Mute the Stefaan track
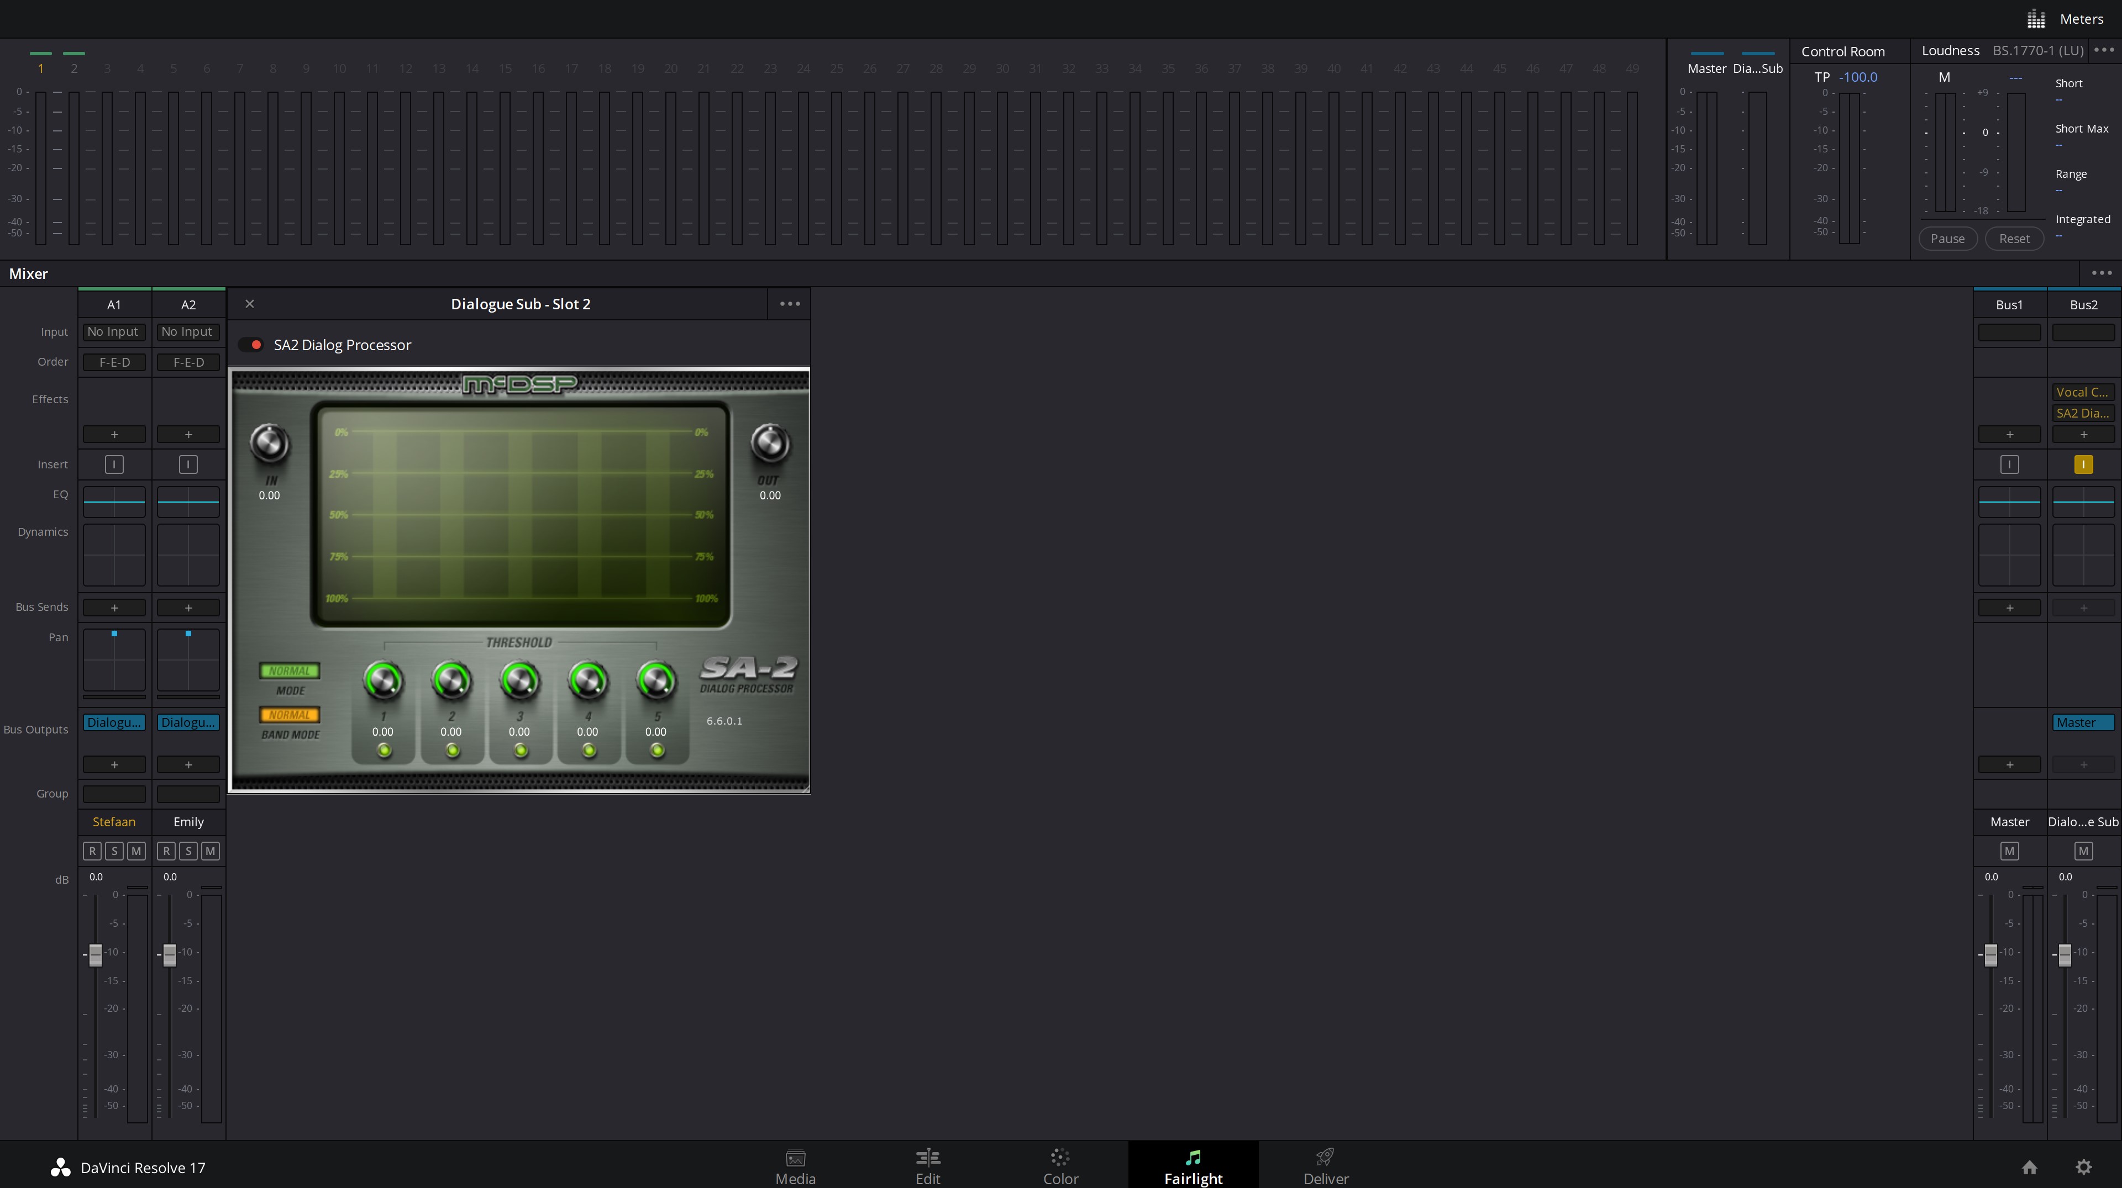Screen dimensions: 2122x1188 [136, 851]
